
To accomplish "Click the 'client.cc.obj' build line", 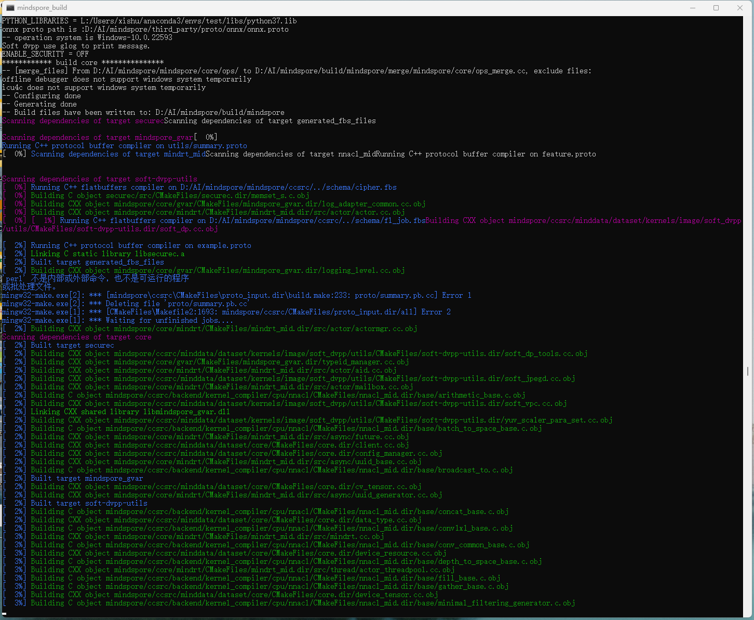I will click(206, 445).
